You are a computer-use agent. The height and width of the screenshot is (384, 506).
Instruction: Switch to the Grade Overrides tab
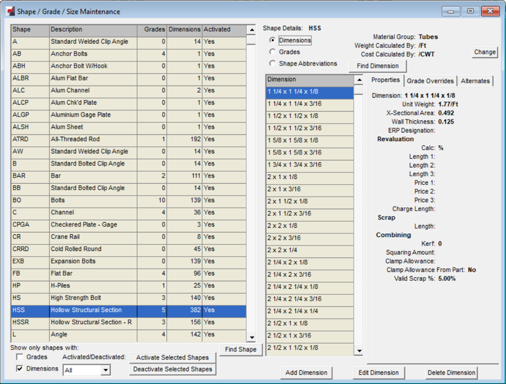[430, 81]
